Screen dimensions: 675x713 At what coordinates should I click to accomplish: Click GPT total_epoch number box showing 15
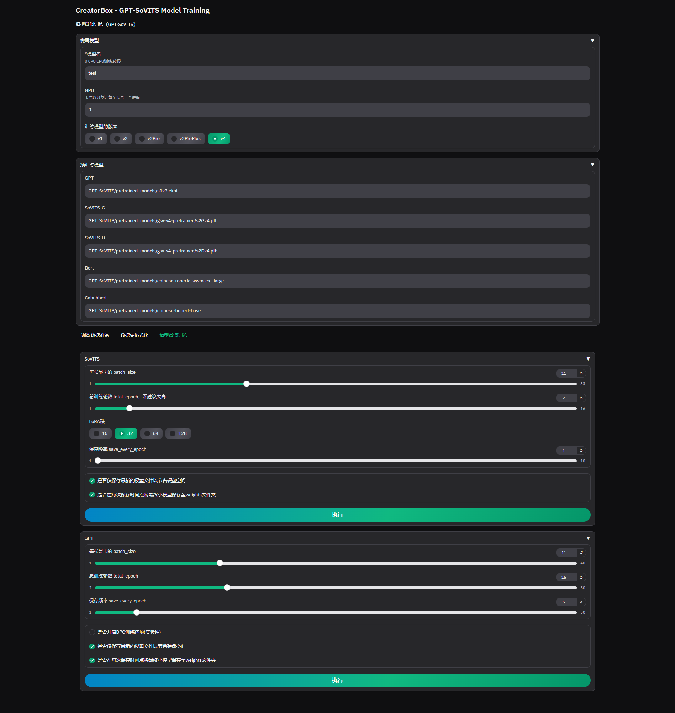[x=566, y=577]
